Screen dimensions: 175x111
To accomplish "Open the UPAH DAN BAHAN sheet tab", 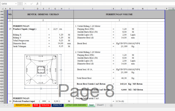I will pos(76,105).
